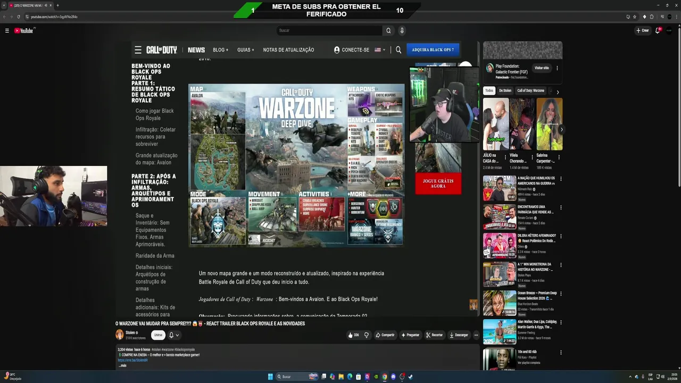Open options for the JÚLIO na CASA short
Viewport: 681px width, 383px height.
(505, 157)
